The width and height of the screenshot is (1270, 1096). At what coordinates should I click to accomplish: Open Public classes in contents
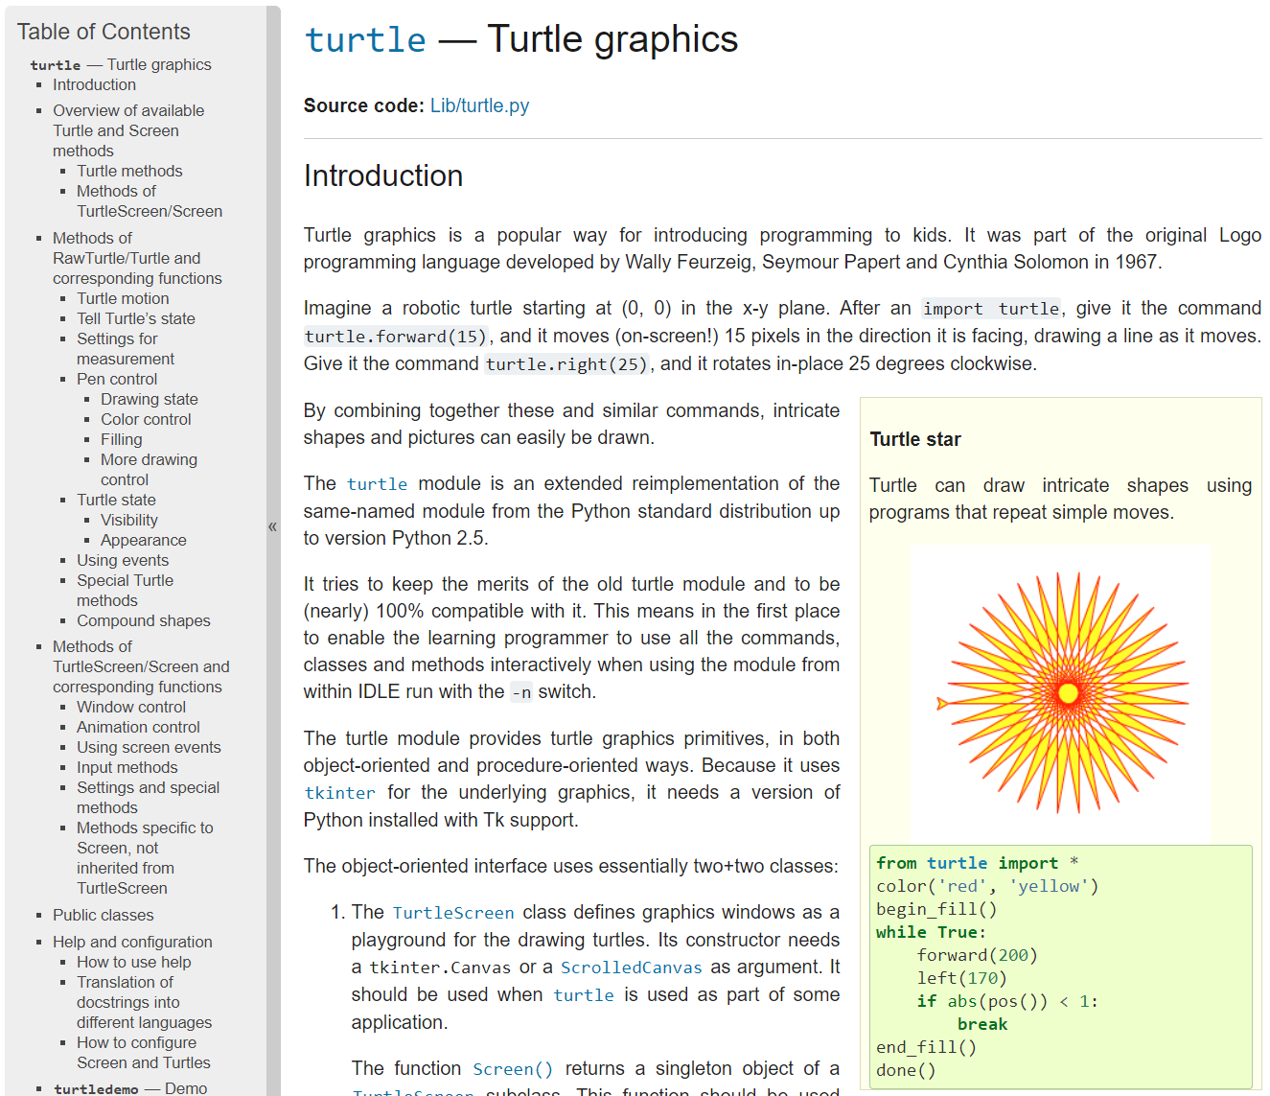coord(103,915)
